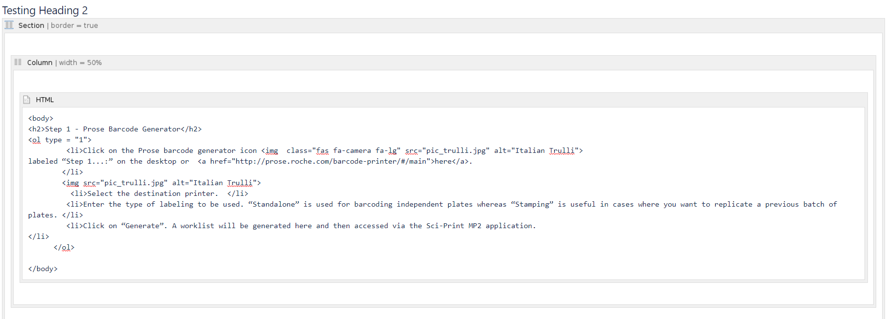Image resolution: width=887 pixels, height=319 pixels.
Task: Click the 'width = 50%' parameter text
Action: point(80,63)
